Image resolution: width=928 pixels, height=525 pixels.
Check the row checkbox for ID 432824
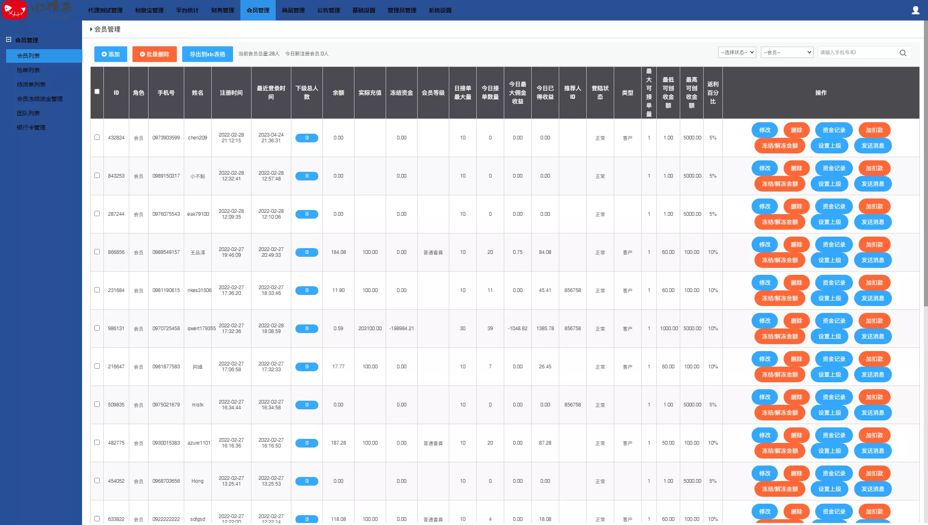tap(97, 137)
